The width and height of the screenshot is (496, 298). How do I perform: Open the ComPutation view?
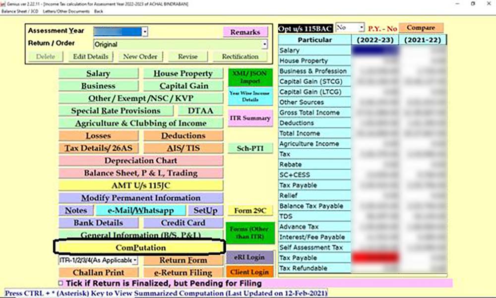[x=141, y=247]
